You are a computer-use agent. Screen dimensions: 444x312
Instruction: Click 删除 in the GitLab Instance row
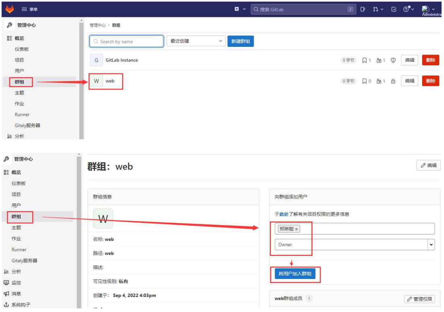(430, 60)
